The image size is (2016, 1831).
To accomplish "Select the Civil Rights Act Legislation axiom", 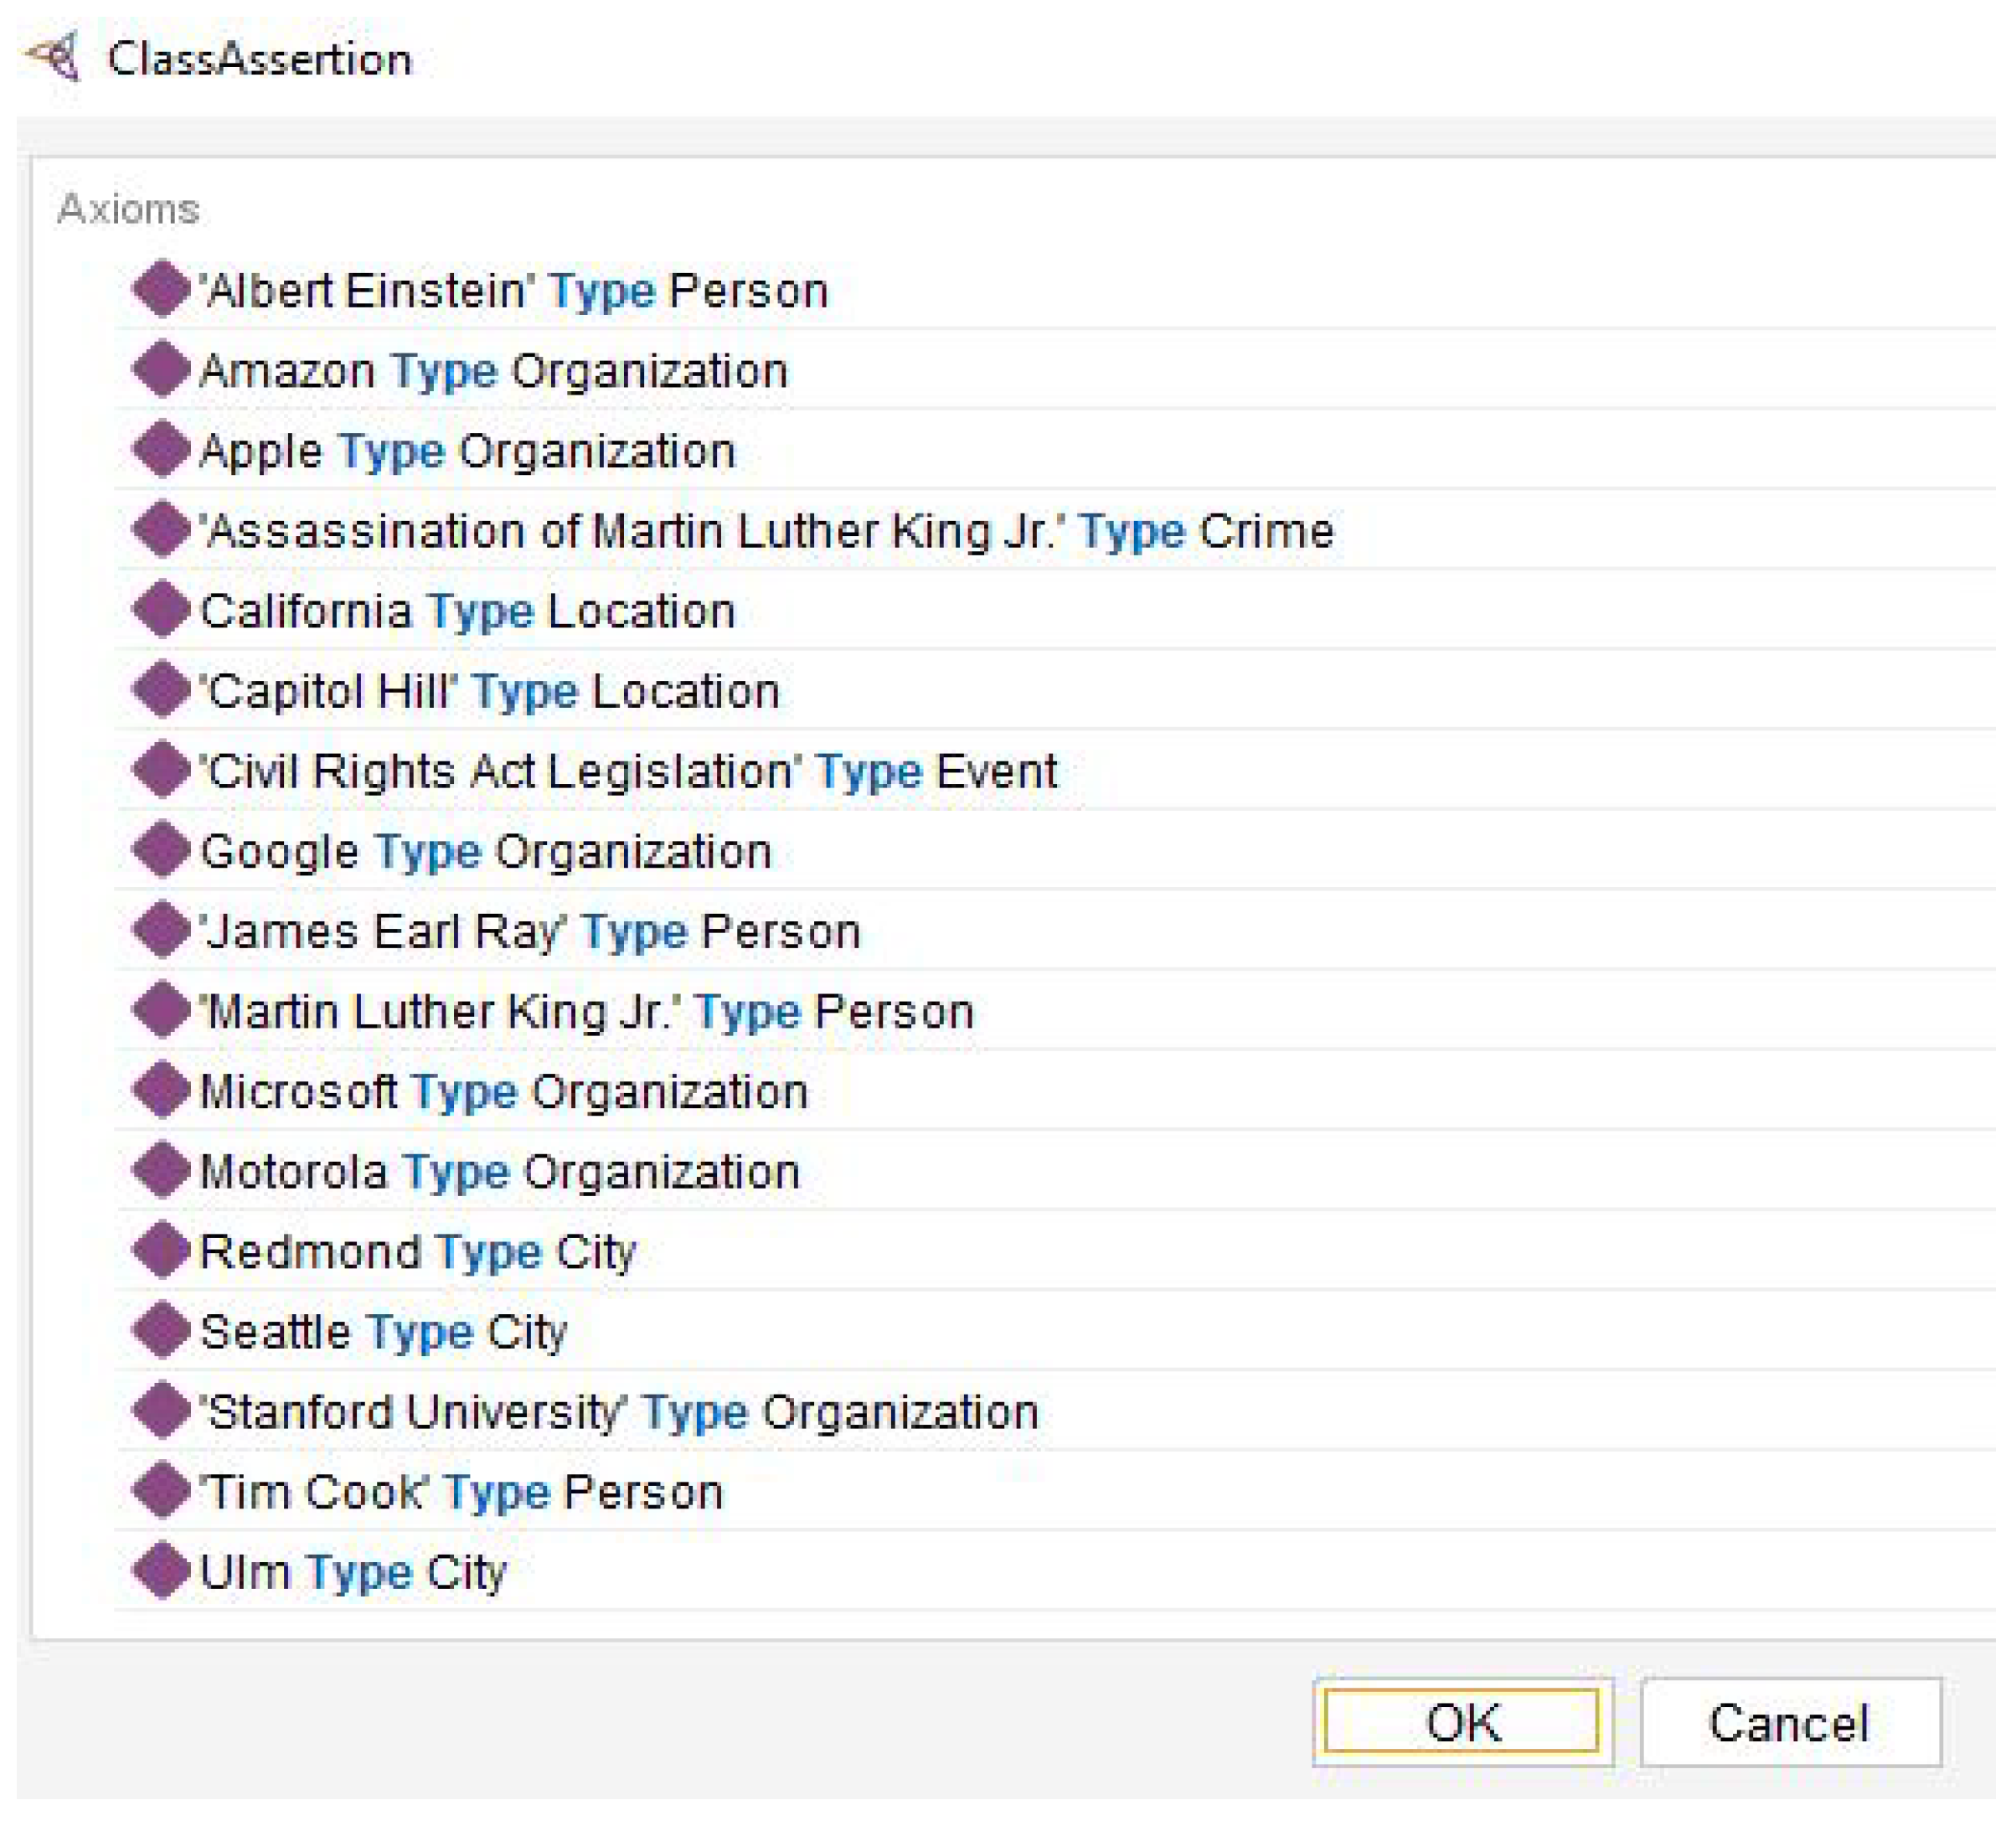I will click(x=628, y=771).
